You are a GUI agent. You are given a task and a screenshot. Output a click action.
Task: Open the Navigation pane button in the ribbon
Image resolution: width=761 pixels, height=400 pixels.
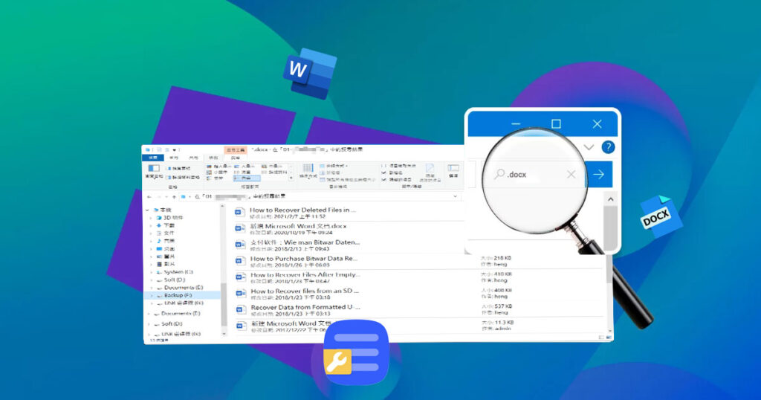point(154,171)
